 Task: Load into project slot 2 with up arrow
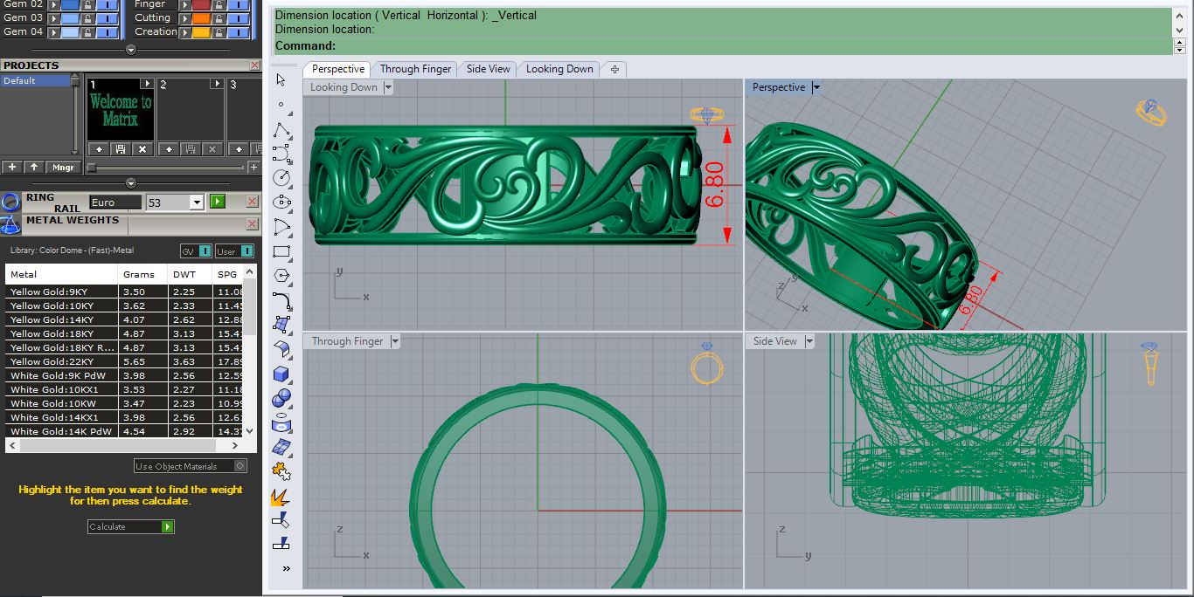tap(169, 149)
